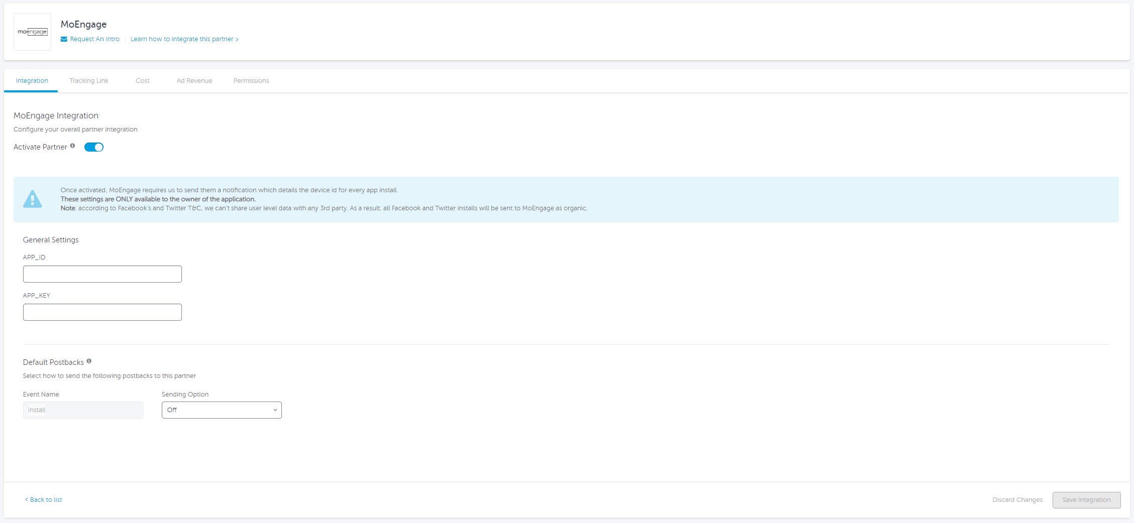Go to the Ad Revenue tab
The height and width of the screenshot is (523, 1134).
(194, 81)
